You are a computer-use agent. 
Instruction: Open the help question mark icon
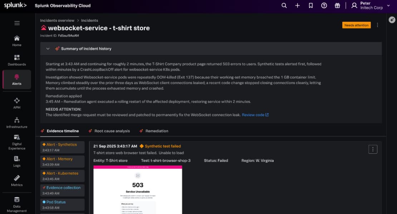point(324,6)
